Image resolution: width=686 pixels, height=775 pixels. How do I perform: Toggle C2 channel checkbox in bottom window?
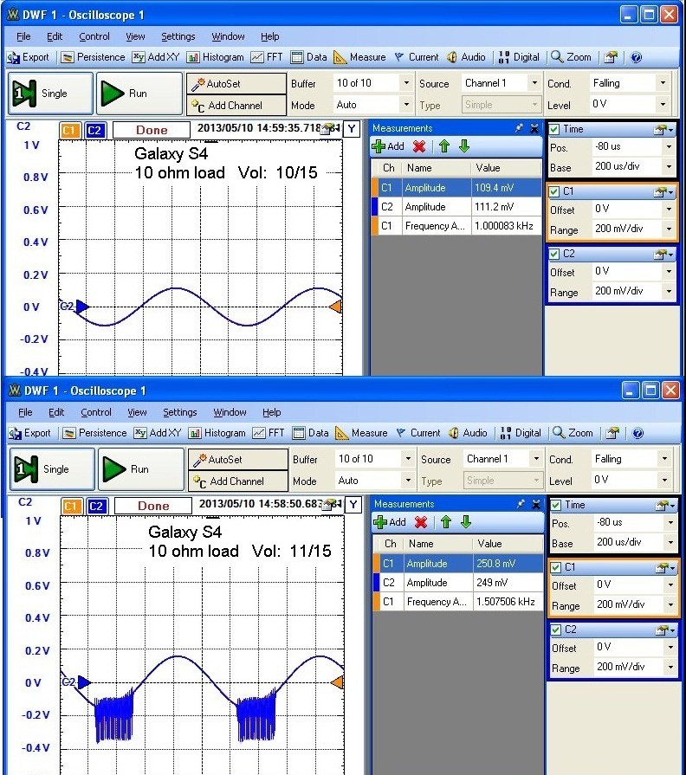(557, 630)
